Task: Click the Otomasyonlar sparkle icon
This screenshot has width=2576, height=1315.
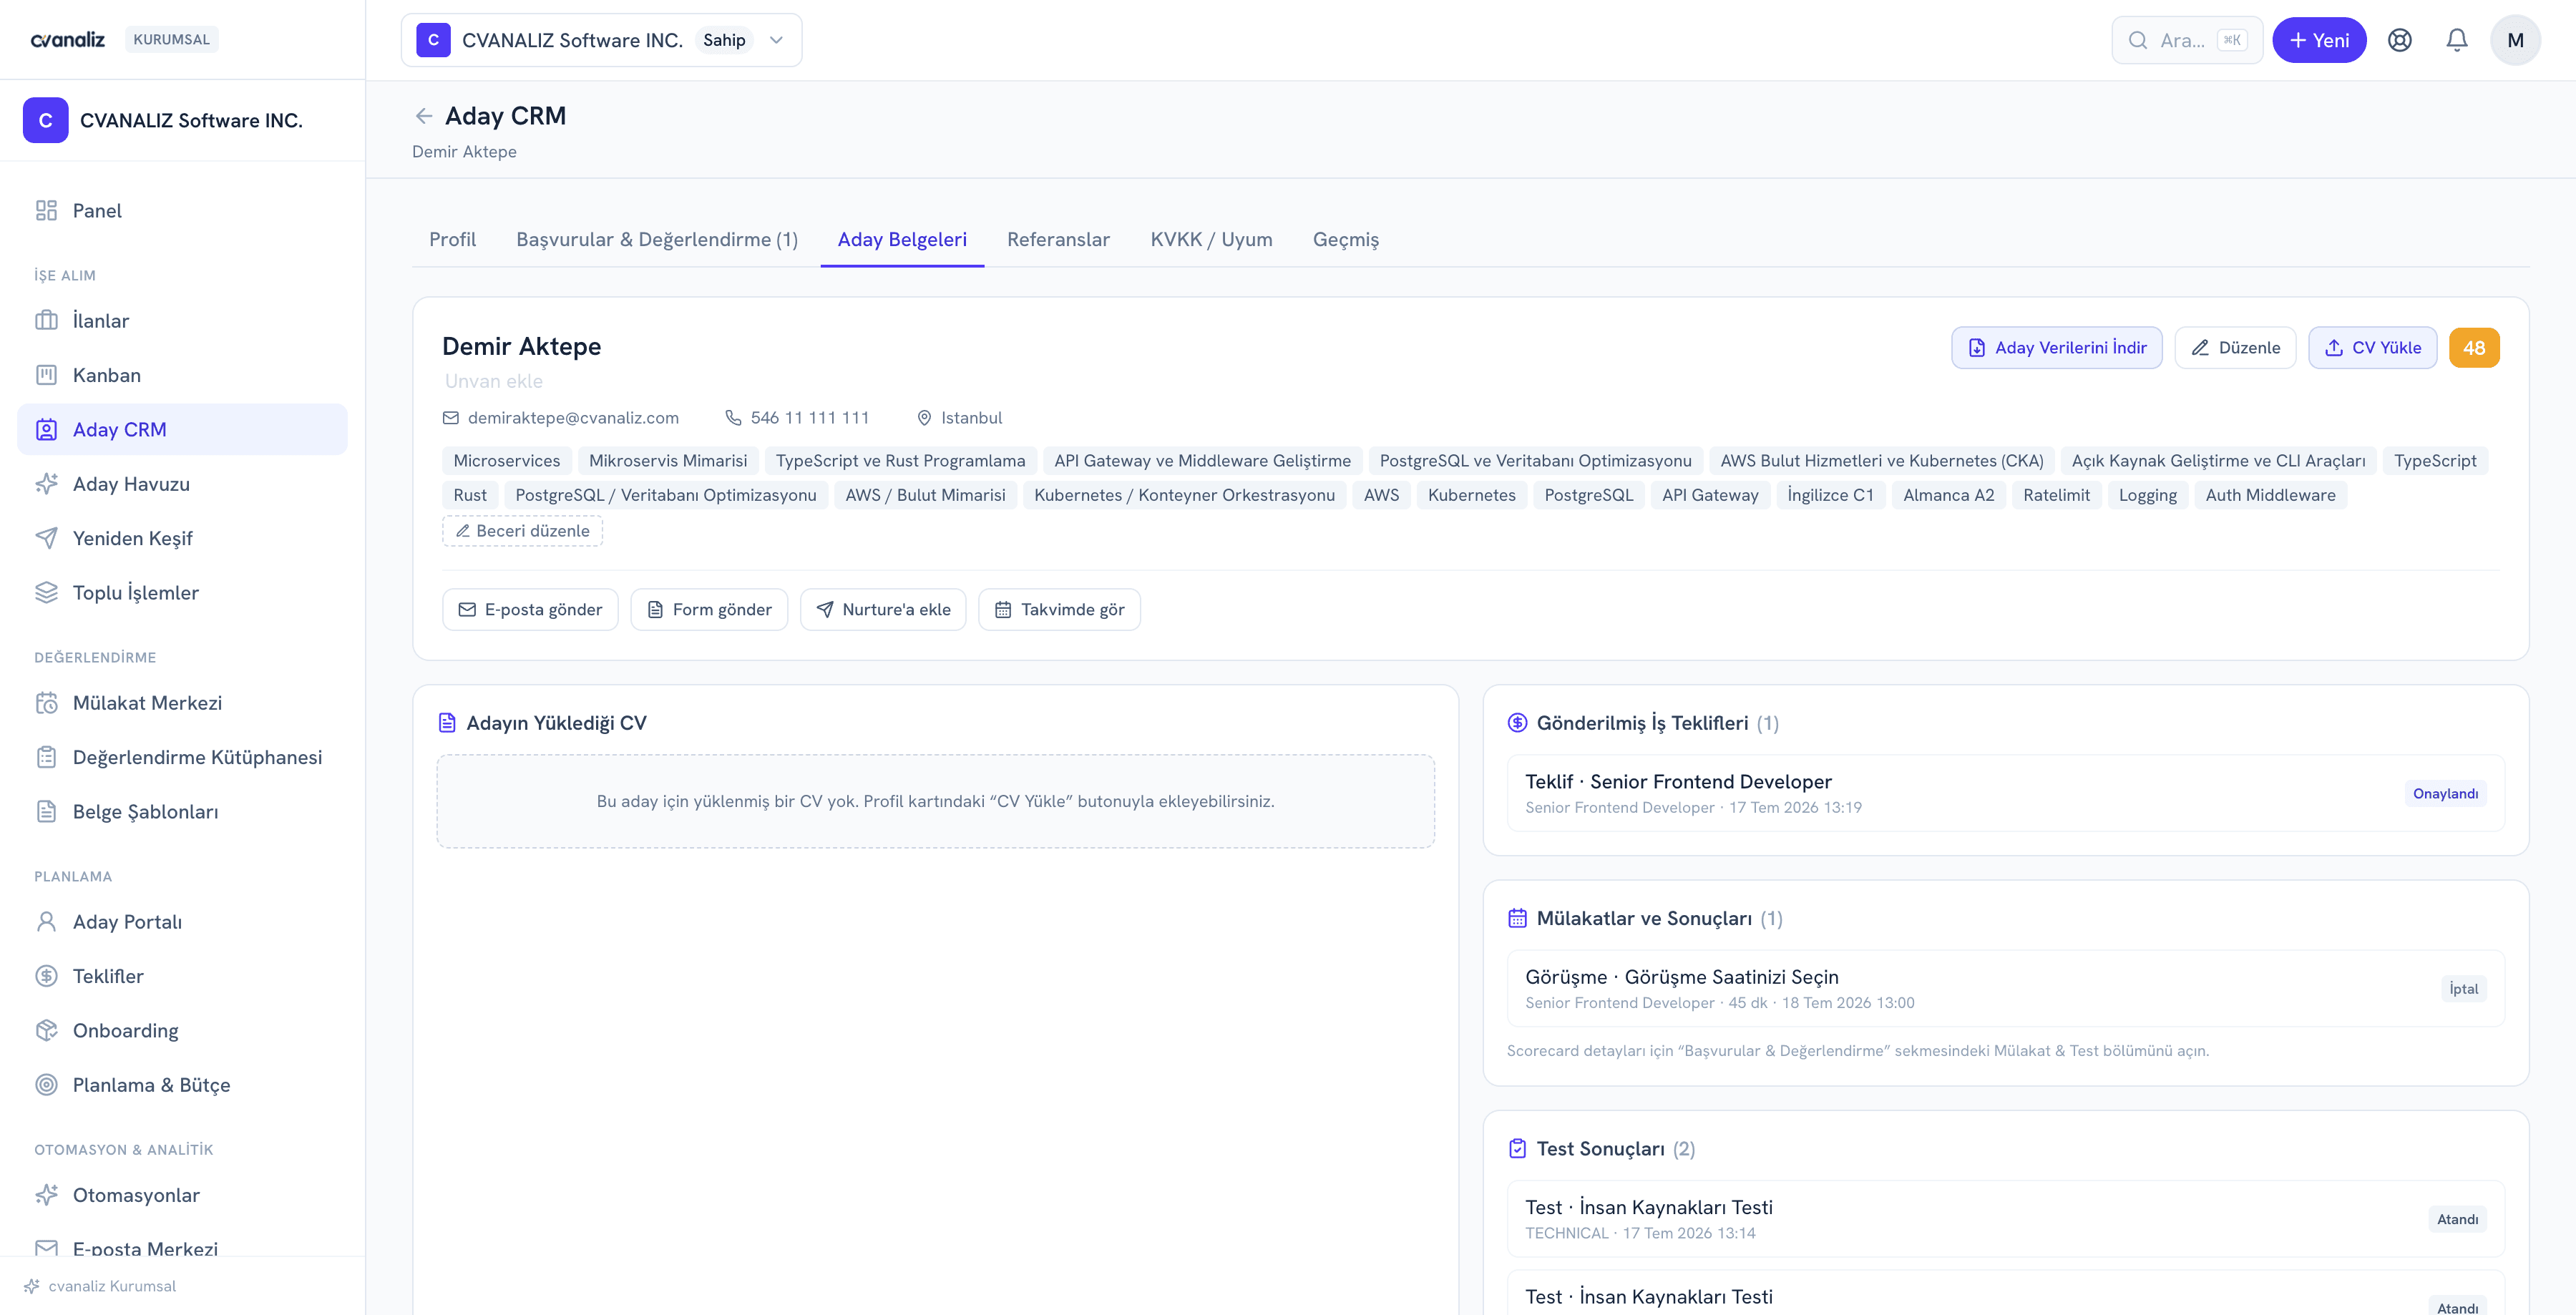Action: [x=46, y=1195]
